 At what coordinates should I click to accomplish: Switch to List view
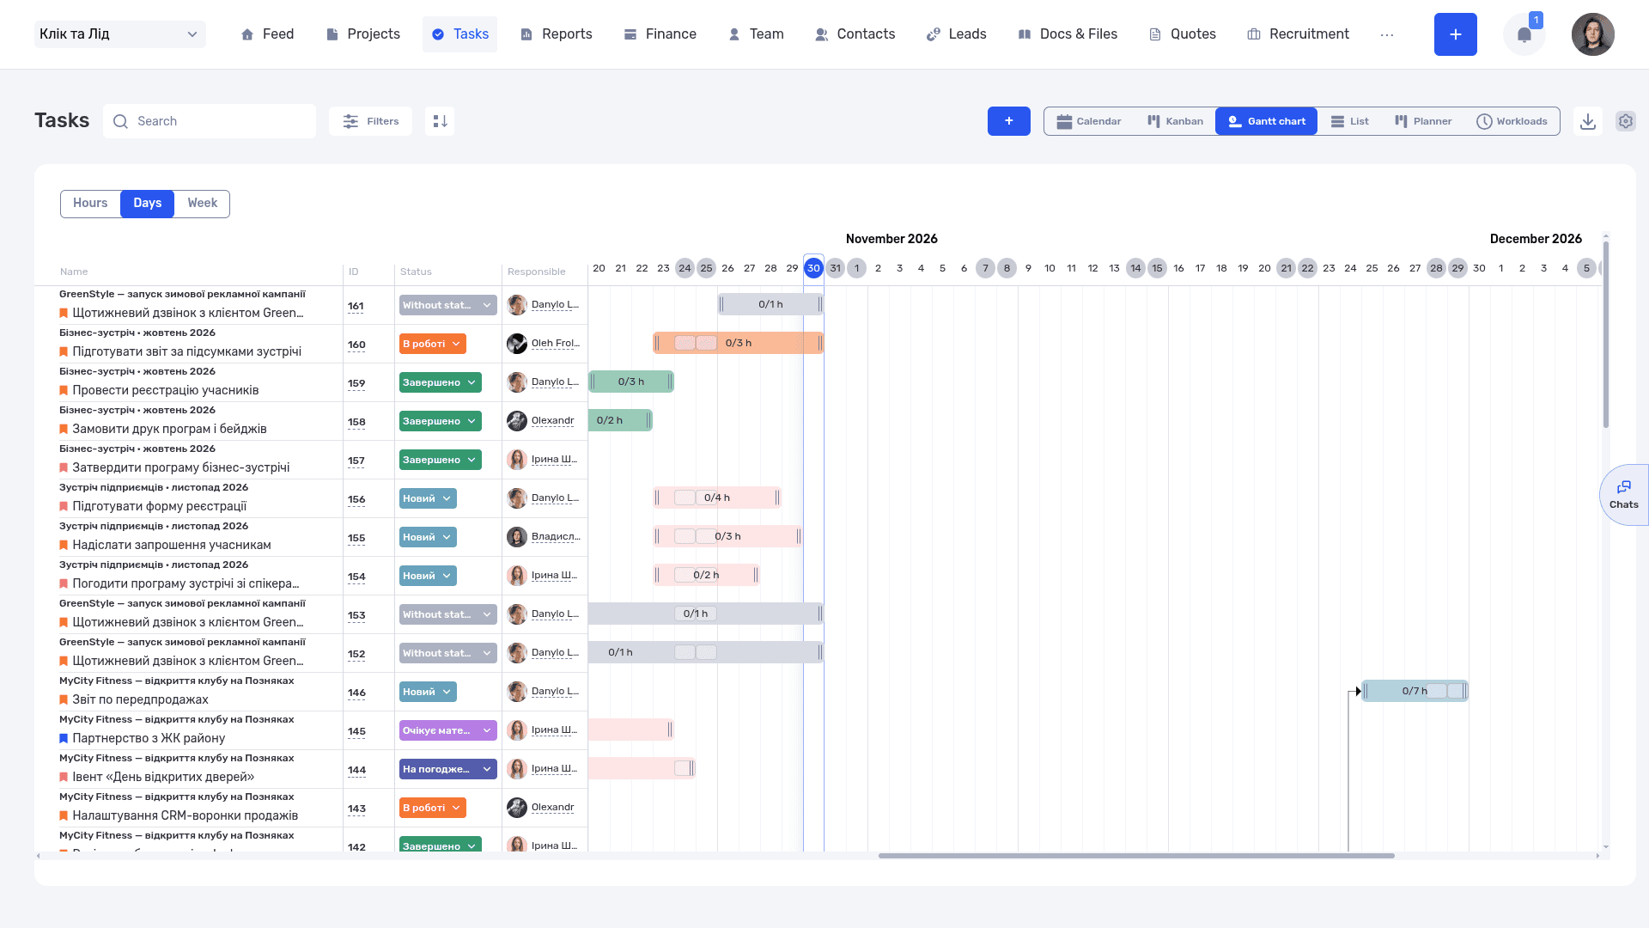(x=1349, y=121)
